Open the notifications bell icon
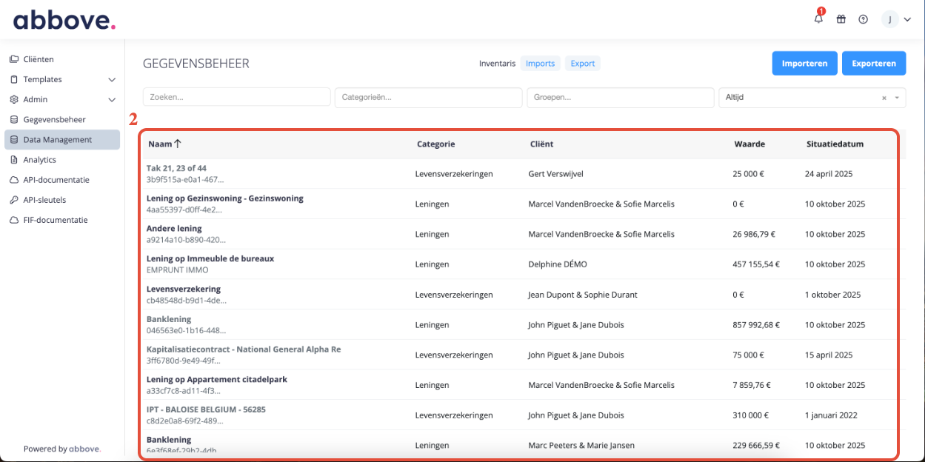Screen dimensions: 925x462 click(818, 19)
